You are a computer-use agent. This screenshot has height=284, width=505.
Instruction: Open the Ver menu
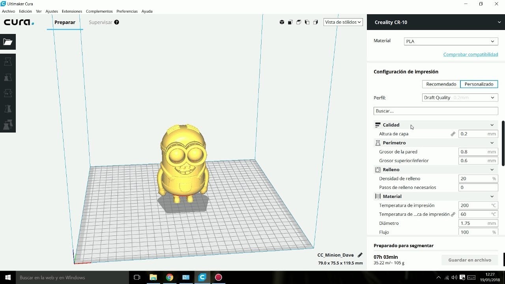tap(39, 11)
